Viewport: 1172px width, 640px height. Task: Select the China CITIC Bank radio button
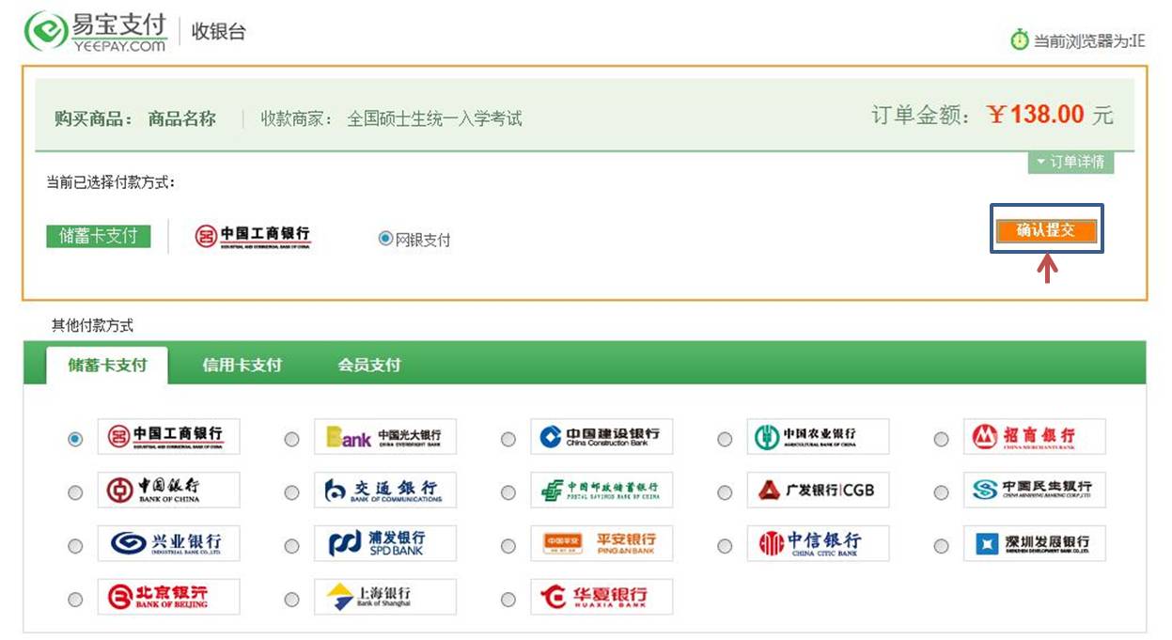[x=725, y=546]
